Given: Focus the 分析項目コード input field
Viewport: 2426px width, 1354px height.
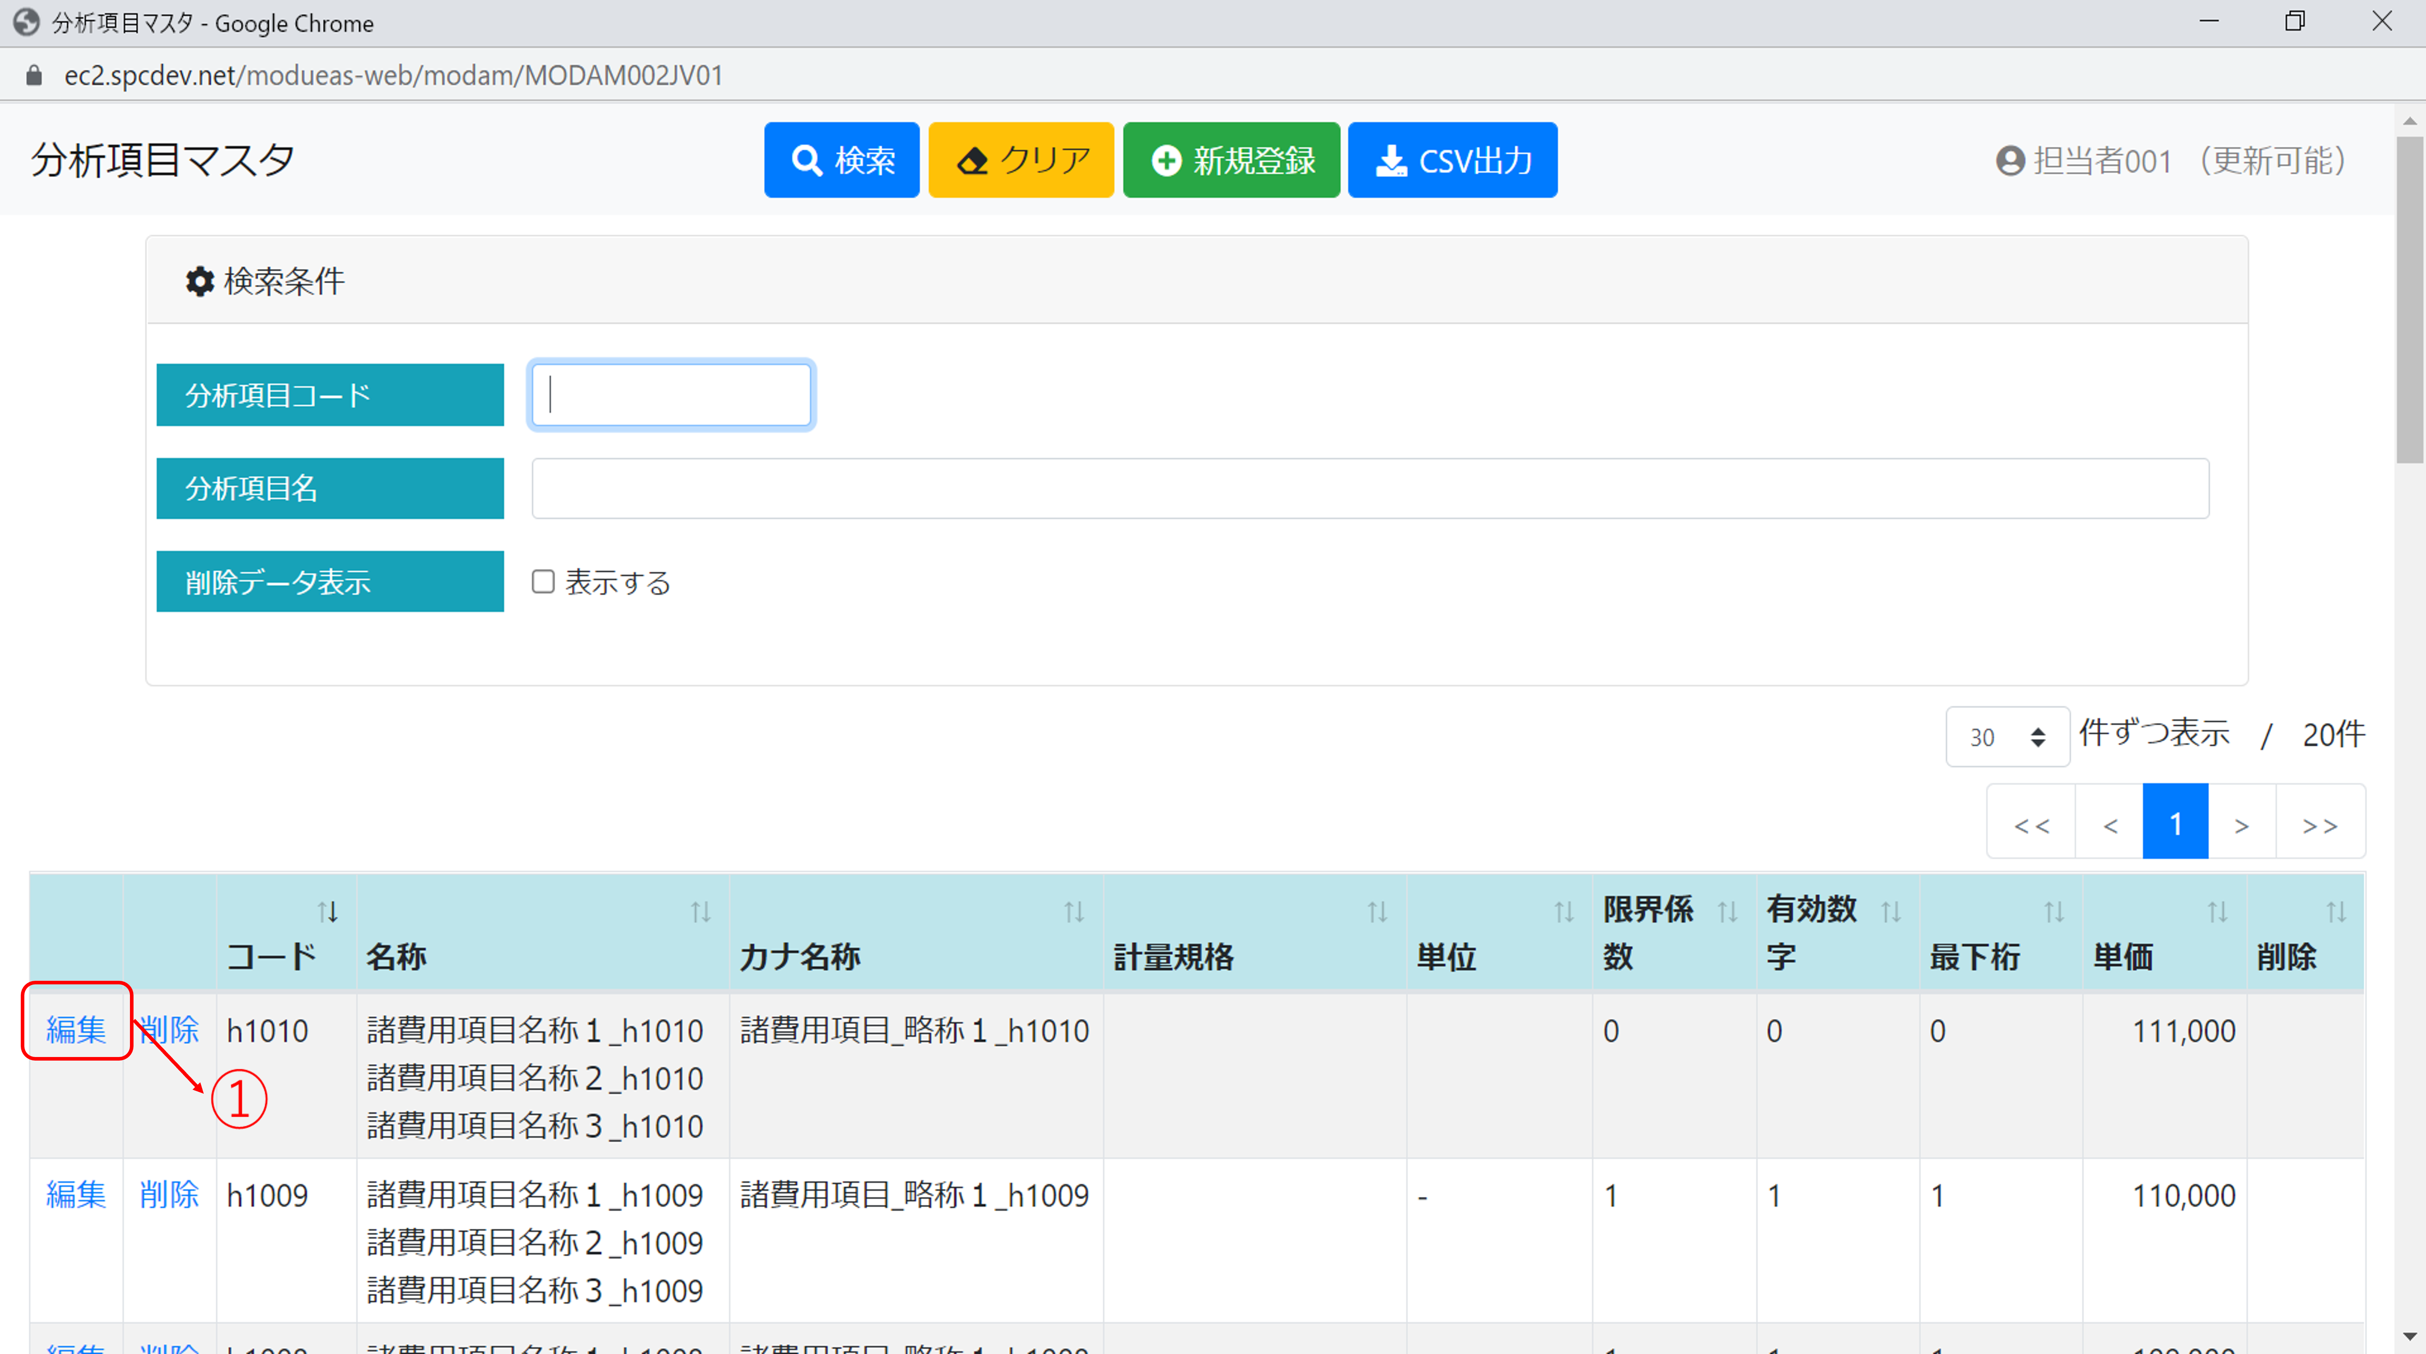Looking at the screenshot, I should point(672,395).
